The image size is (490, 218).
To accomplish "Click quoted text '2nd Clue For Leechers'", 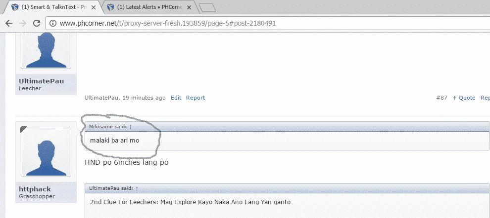I will point(124,202).
